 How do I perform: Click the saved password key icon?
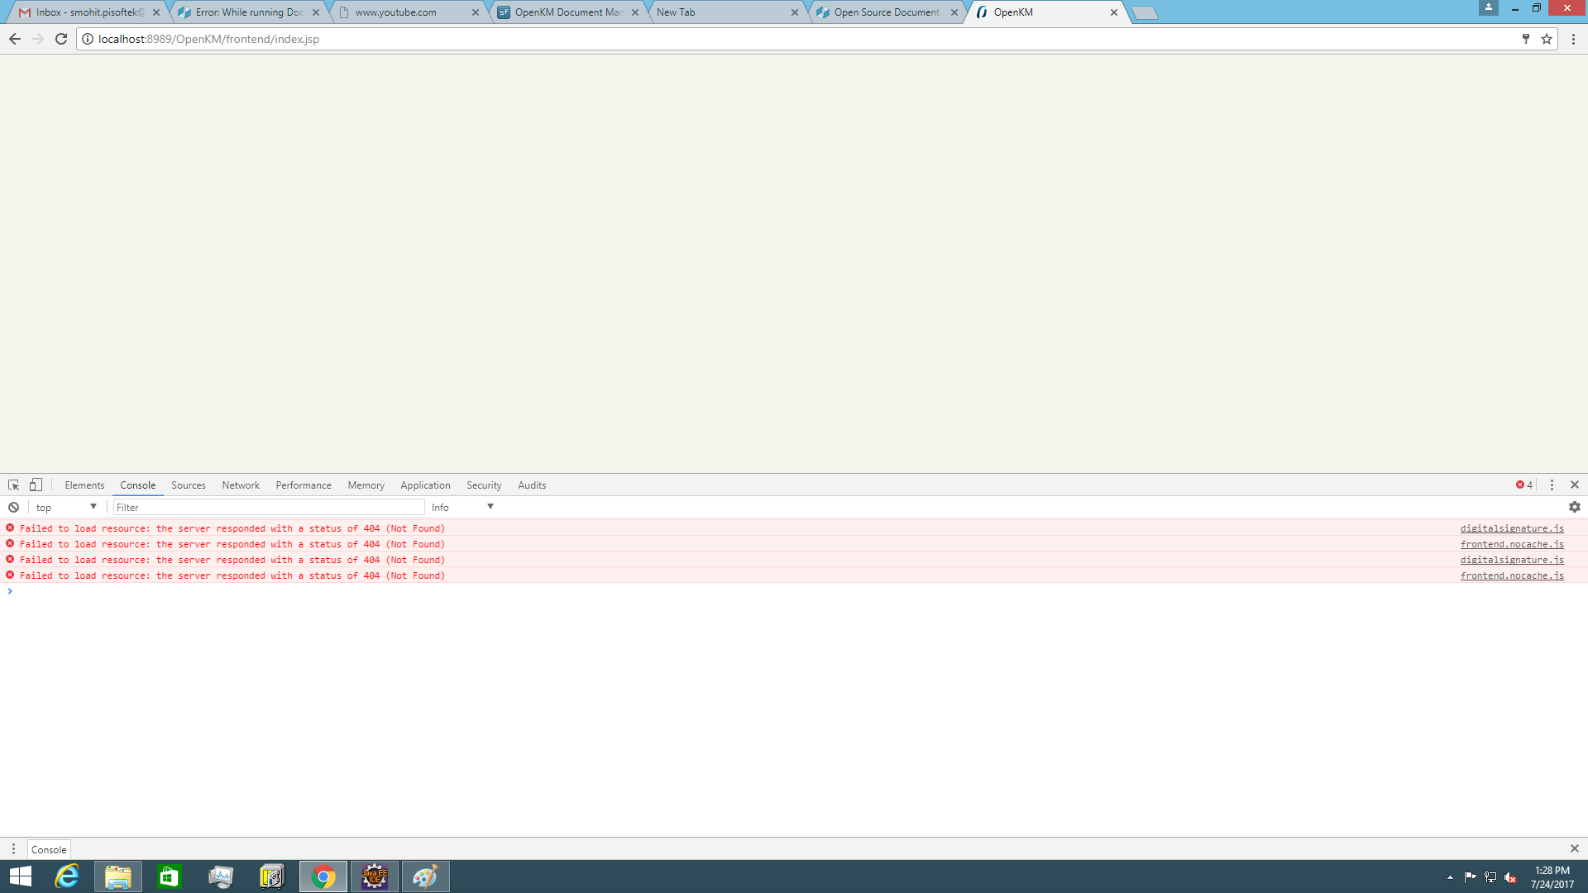point(1525,39)
